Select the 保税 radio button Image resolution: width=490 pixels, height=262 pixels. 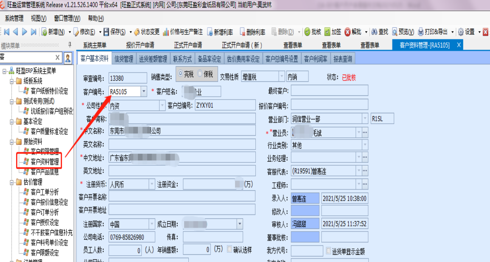200,73
